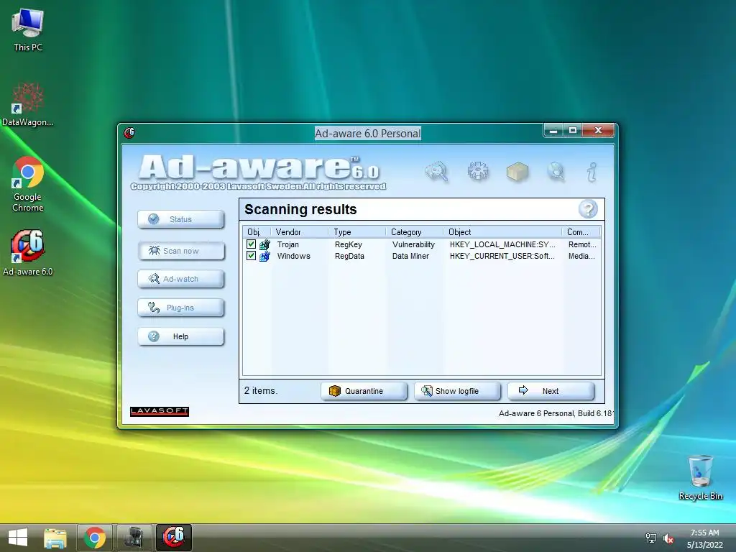Viewport: 736px width, 552px height.
Task: Open Recycle Bin on desktop
Action: click(700, 477)
